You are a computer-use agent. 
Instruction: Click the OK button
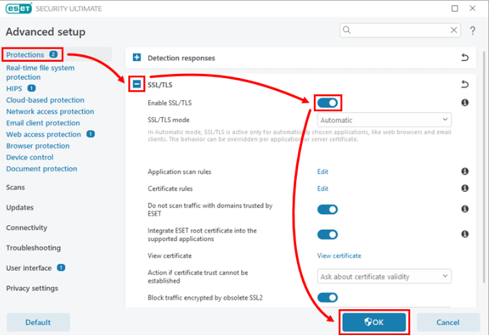click(x=374, y=322)
